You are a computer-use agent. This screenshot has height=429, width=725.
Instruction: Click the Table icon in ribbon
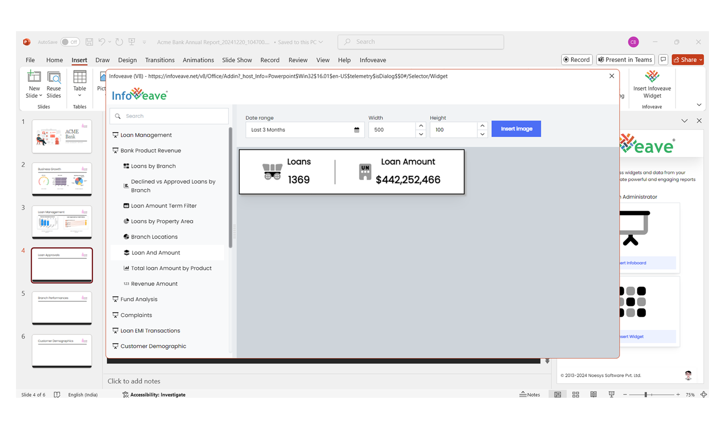79,77
